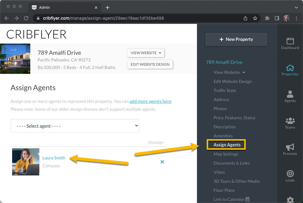Image resolution: width=303 pixels, height=203 pixels.
Task: Open Laura Smith agent link
Action: click(x=54, y=158)
